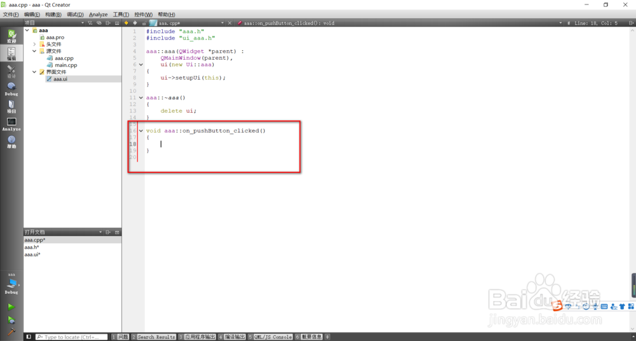636x341 pixels.
Task: Fold code block at line 6
Action: point(141,64)
